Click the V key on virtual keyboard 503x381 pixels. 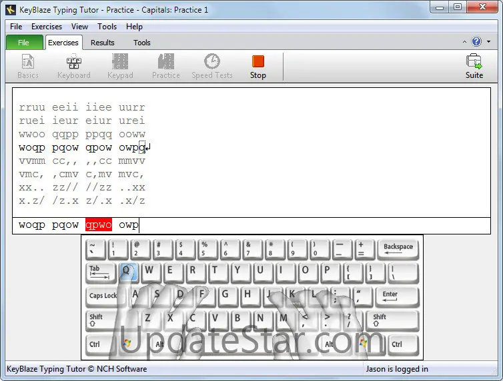pyautogui.click(x=217, y=320)
